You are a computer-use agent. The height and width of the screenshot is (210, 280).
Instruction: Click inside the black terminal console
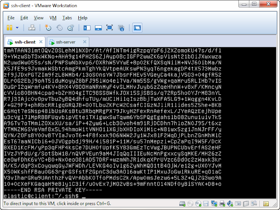pyautogui.click(x=140, y=123)
